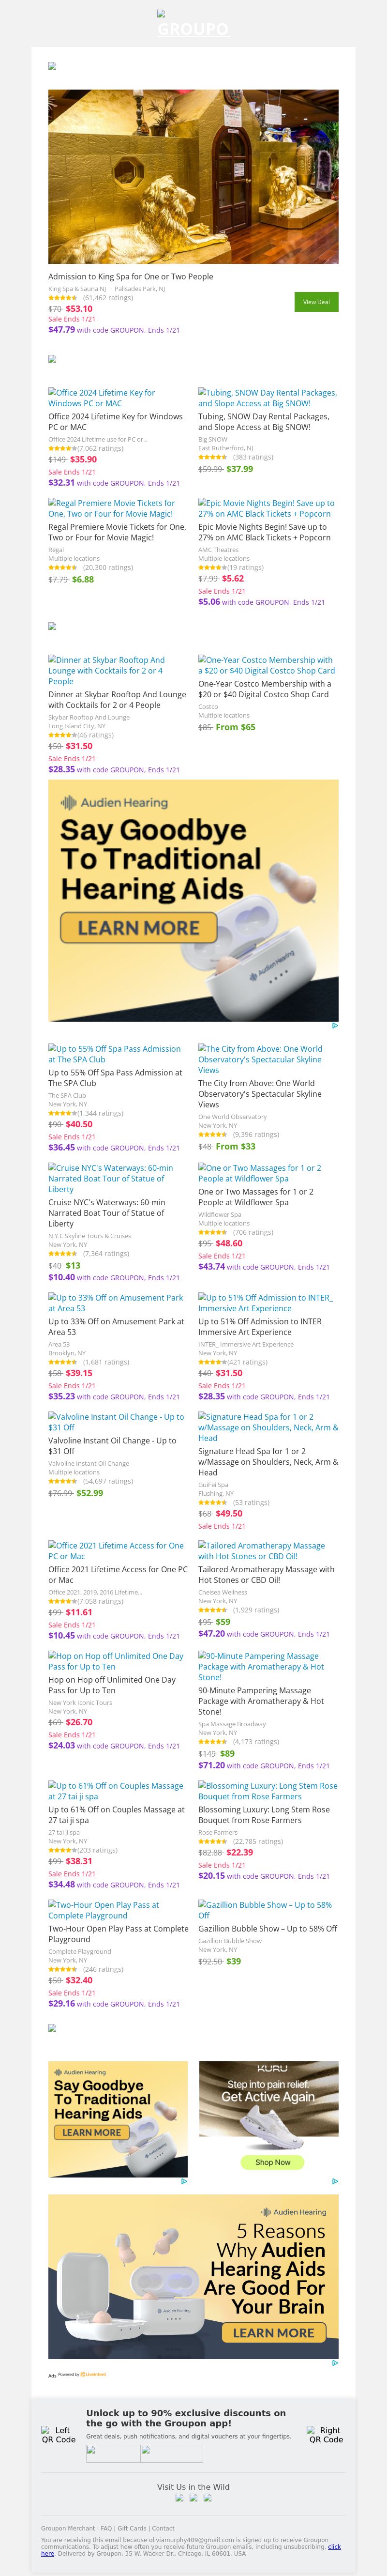Click the King Spa lion statue image
Viewport: 387px width, 2576px height.
[x=193, y=176]
